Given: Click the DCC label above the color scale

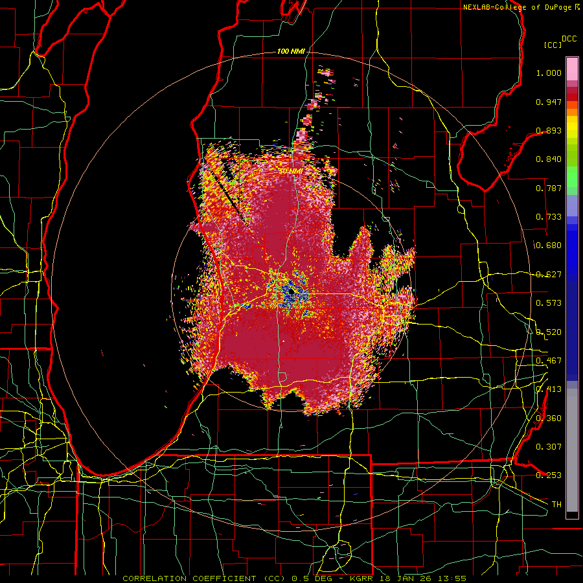Looking at the screenshot, I should pos(569,39).
